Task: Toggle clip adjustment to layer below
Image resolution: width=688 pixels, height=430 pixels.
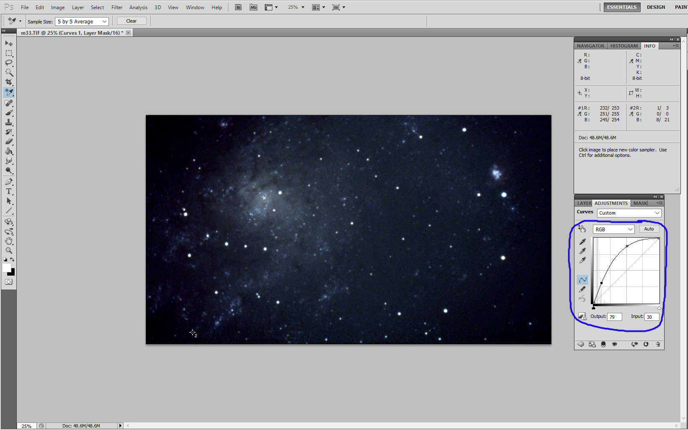Action: [x=603, y=344]
